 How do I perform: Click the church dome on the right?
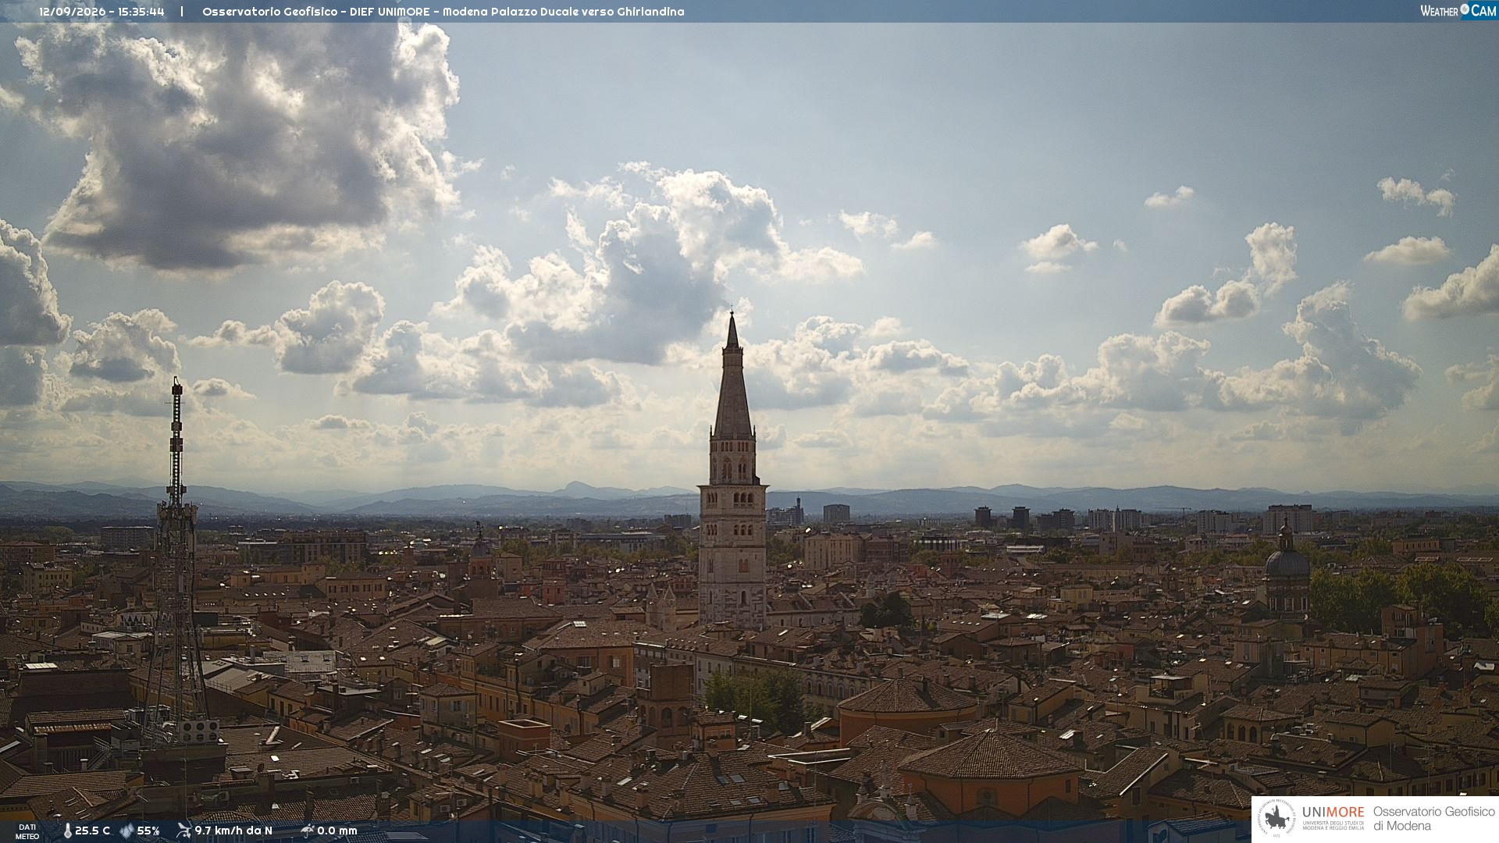(x=1287, y=560)
